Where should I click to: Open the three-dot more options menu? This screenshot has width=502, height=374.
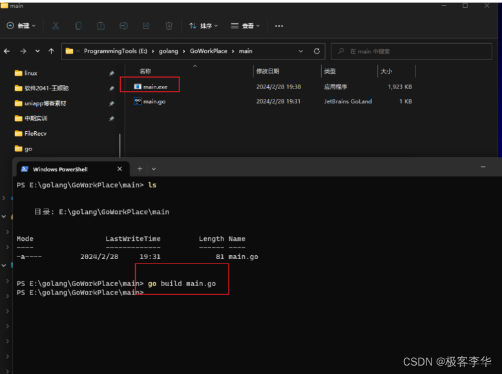(279, 26)
